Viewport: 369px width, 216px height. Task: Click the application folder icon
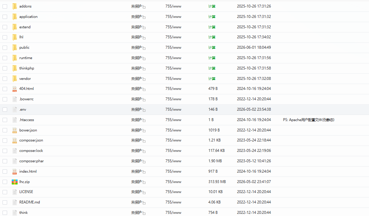coord(15,17)
